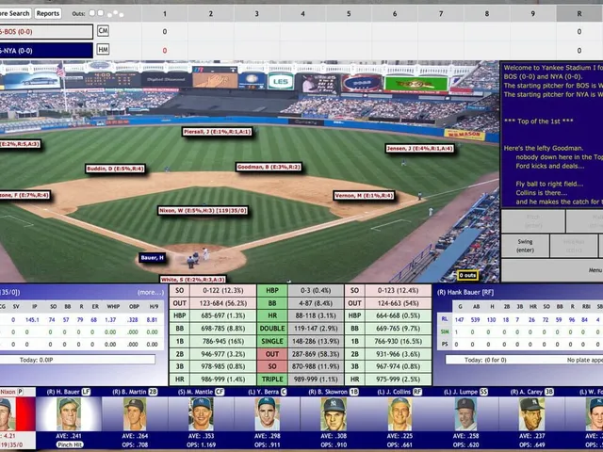Click the DOUBLE cell in center column
Image resolution: width=603 pixels, height=452 pixels.
pos(272,329)
